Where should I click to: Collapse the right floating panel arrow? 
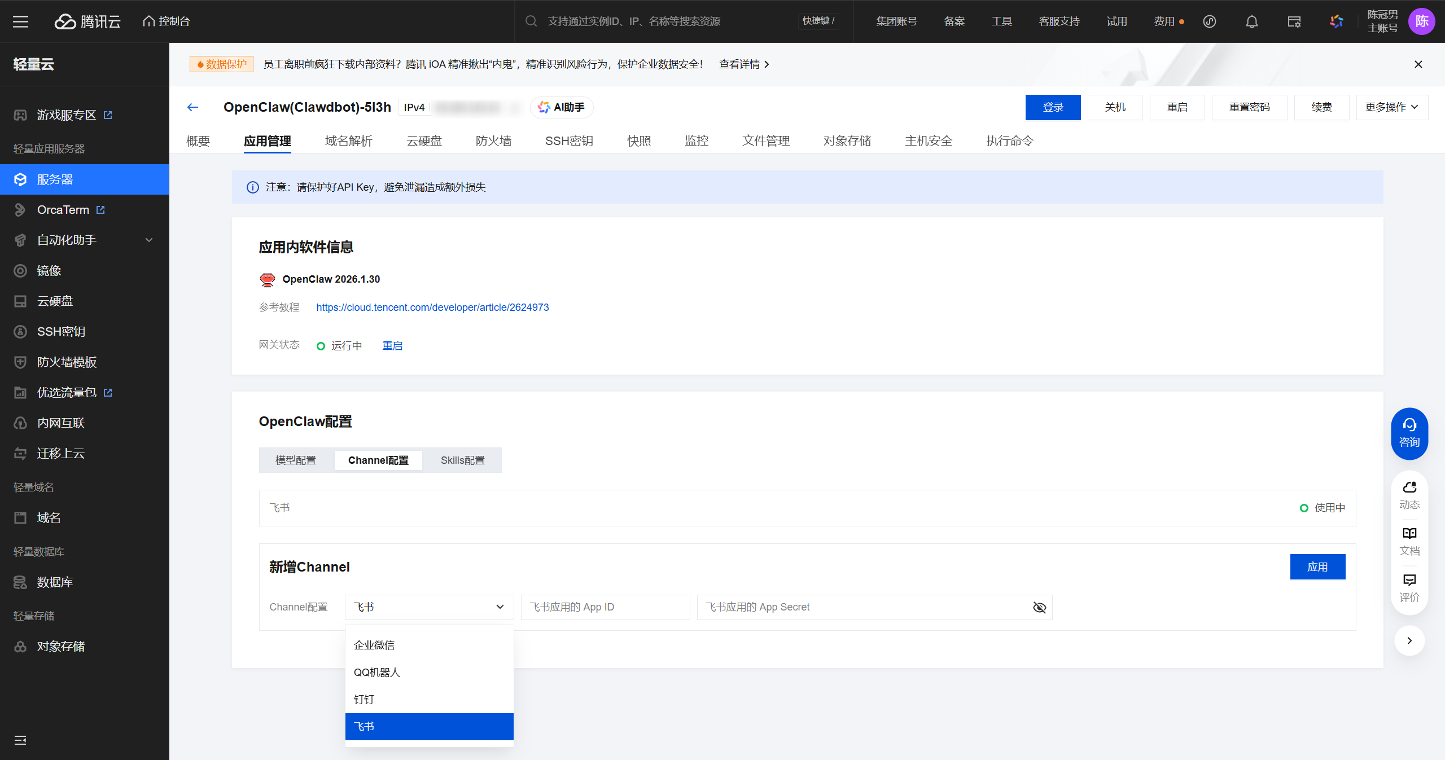click(1409, 640)
